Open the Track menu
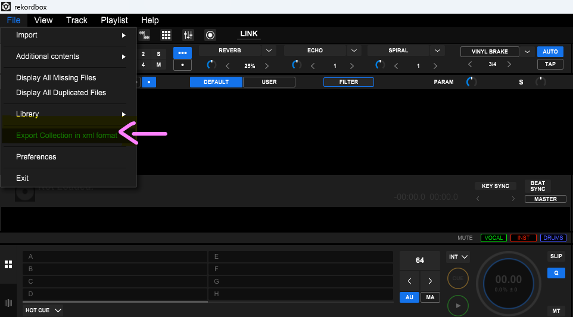Screen dimensions: 573x317 point(77,20)
